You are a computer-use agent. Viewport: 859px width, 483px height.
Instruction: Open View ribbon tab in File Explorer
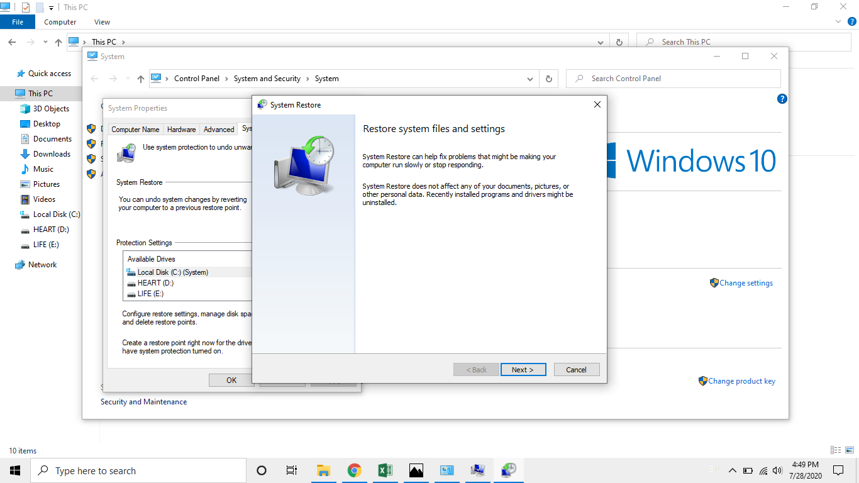click(x=102, y=22)
